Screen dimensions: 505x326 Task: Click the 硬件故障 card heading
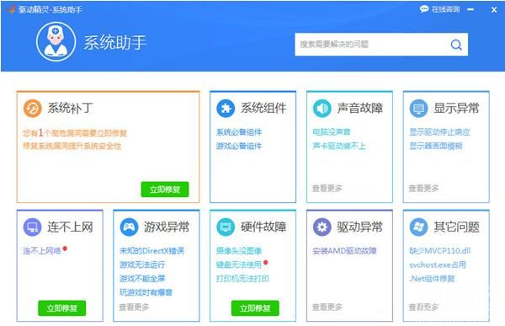click(x=263, y=227)
